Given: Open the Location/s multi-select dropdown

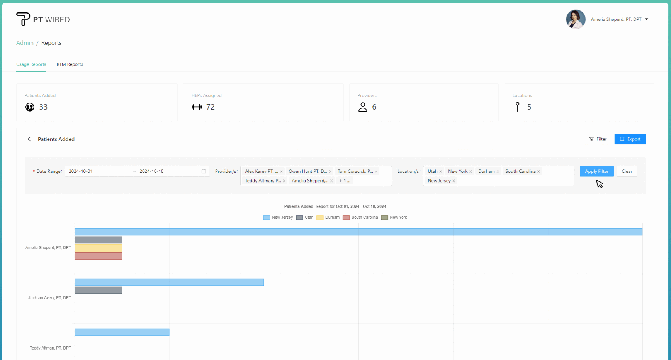Looking at the screenshot, I should tap(514, 181).
